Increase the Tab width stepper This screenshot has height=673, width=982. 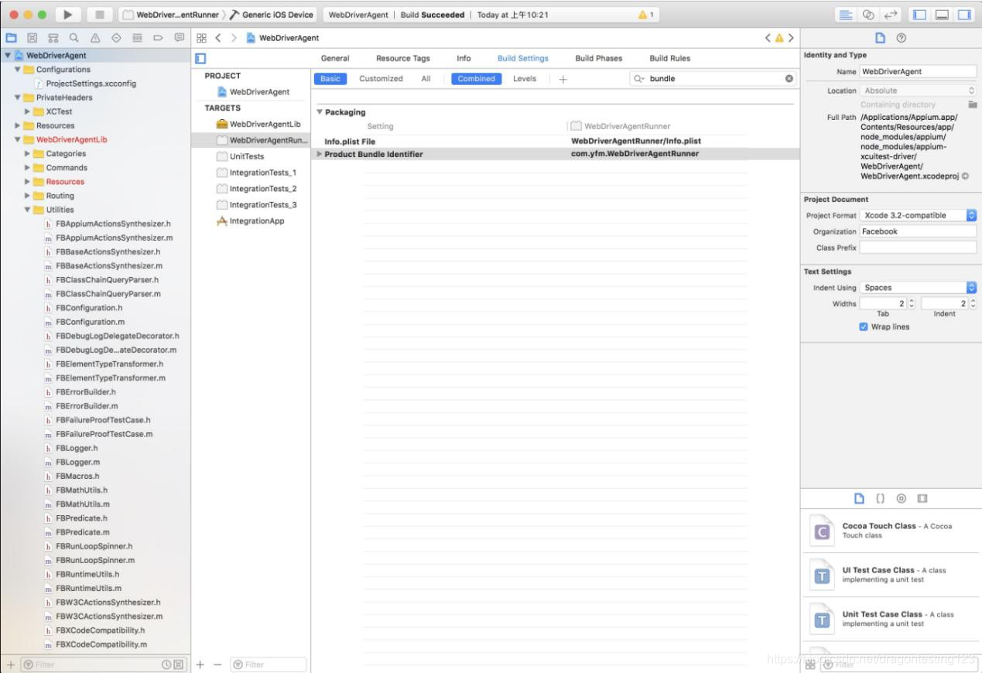click(x=911, y=301)
